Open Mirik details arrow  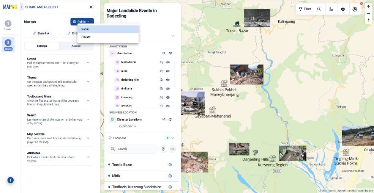(170, 176)
